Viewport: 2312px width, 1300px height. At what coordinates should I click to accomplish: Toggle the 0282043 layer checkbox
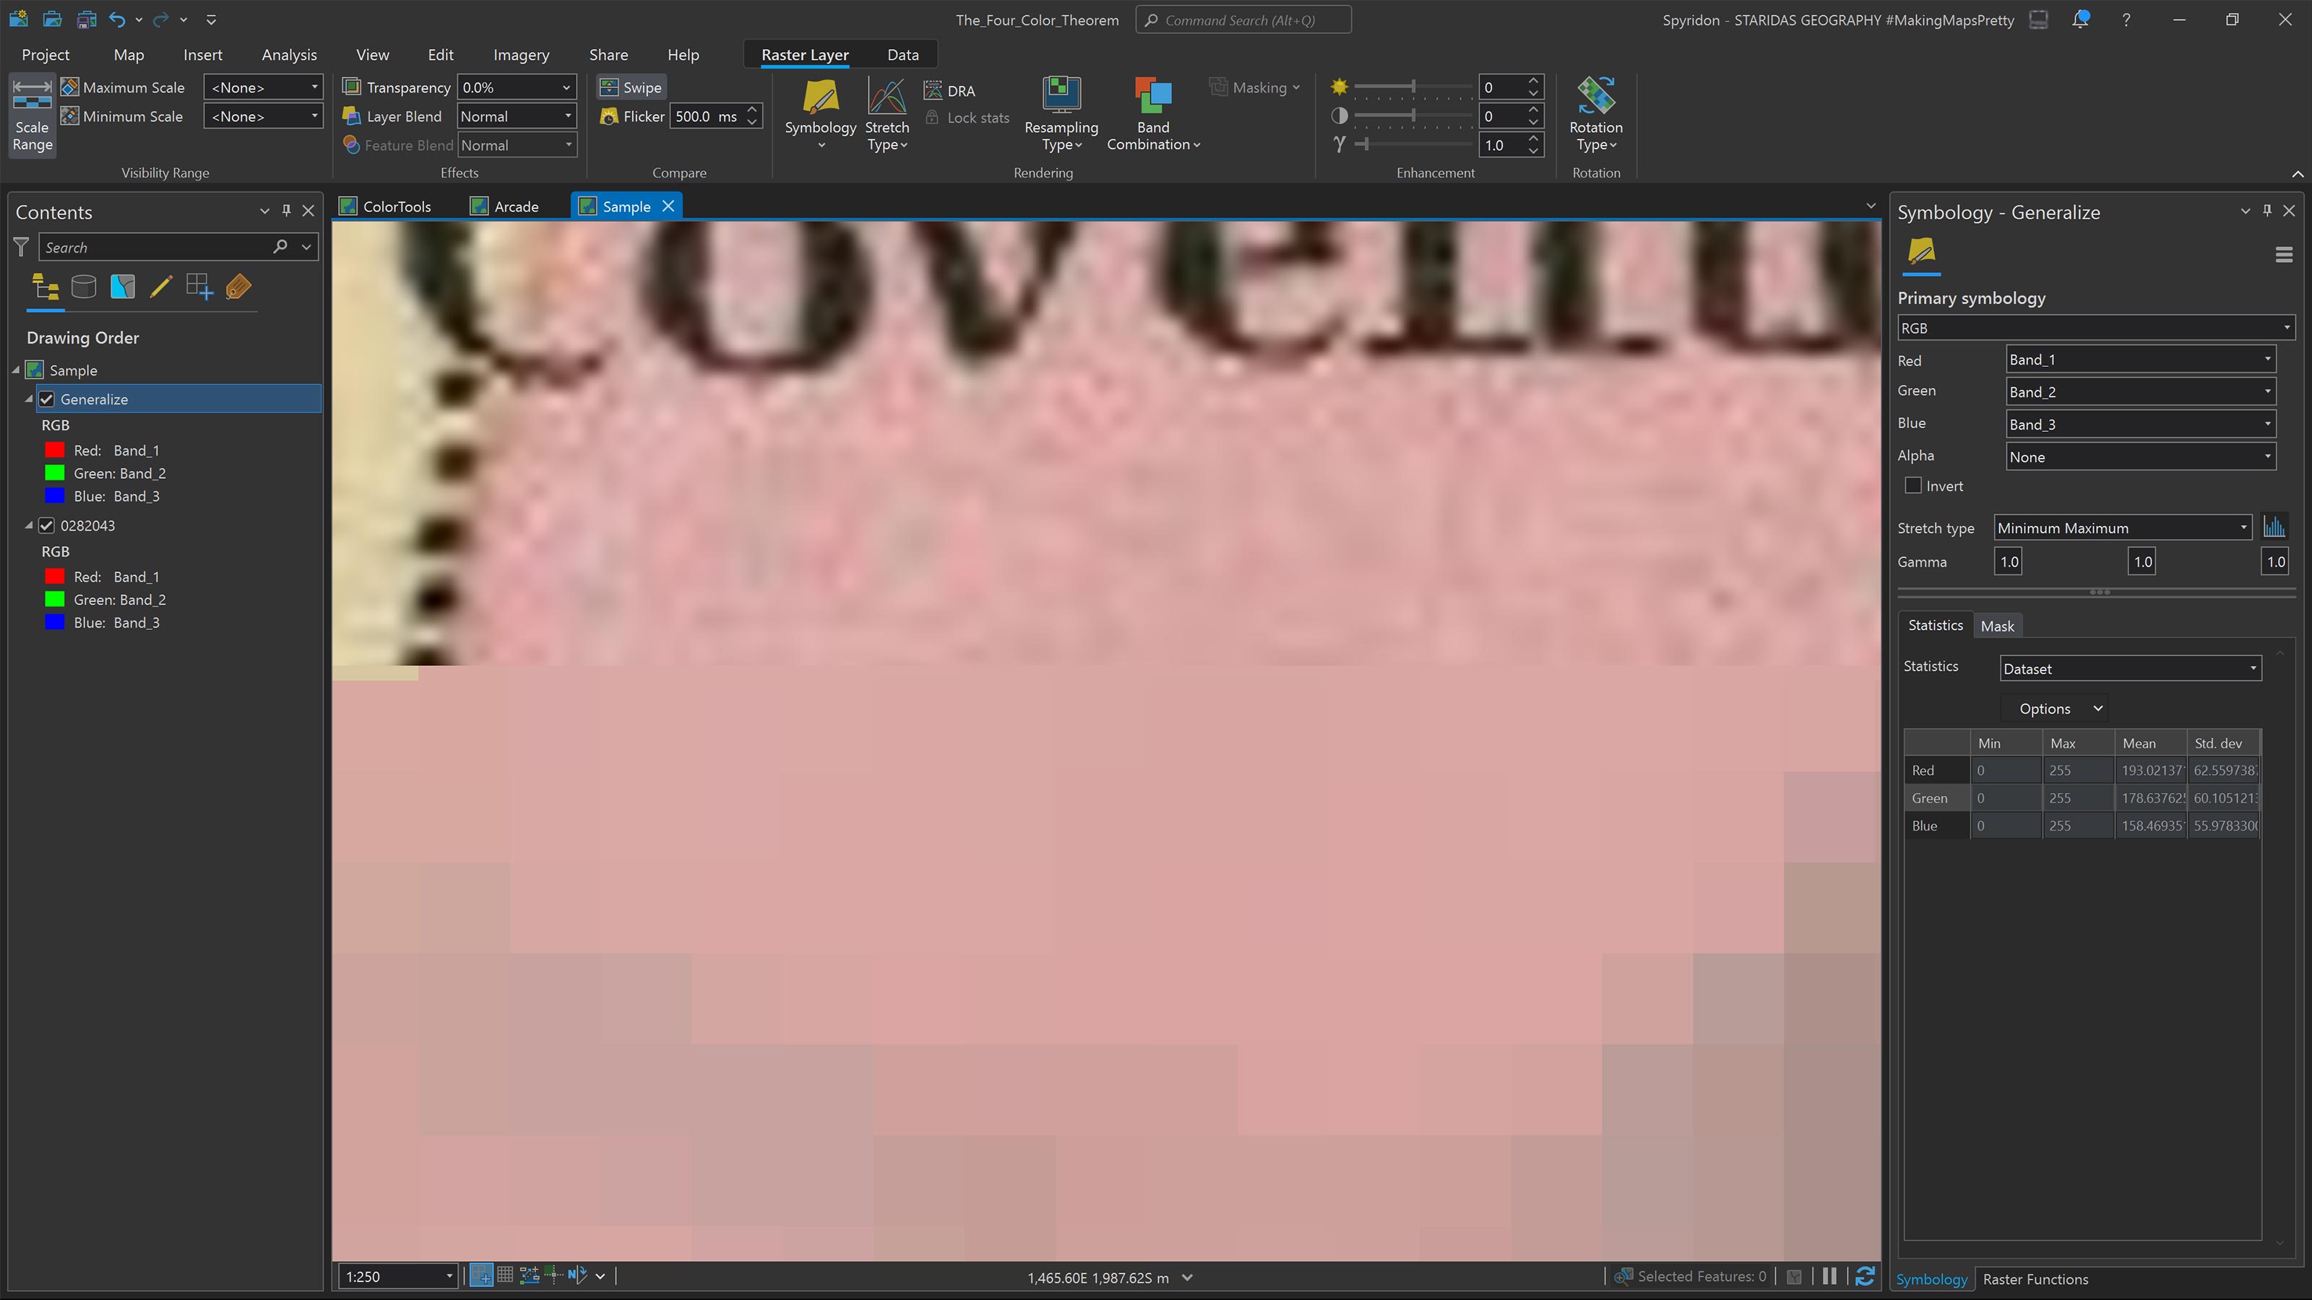tap(47, 526)
